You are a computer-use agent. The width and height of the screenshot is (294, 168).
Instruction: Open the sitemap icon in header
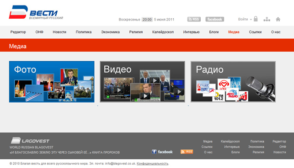coord(267,19)
